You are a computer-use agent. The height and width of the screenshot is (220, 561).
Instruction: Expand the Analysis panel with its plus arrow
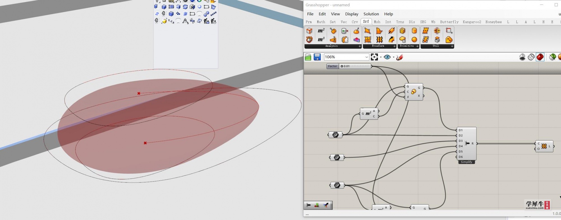(x=360, y=46)
